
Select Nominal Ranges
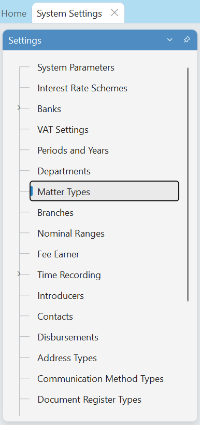71,234
